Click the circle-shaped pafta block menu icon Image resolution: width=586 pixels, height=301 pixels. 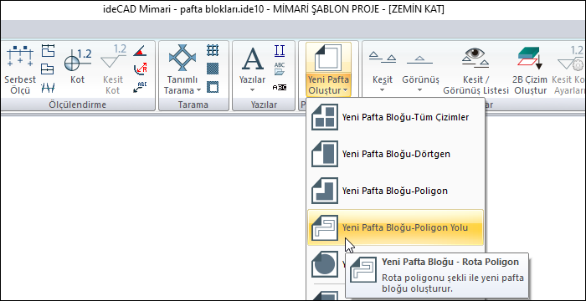[325, 263]
